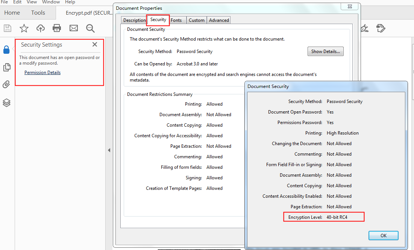Click the fill and sign pen icon
Screen dimensions: 414x250
pos(364,28)
